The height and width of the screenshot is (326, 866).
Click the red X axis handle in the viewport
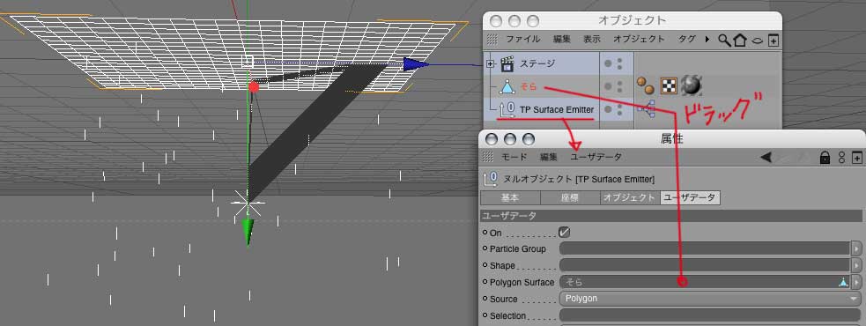pos(254,86)
